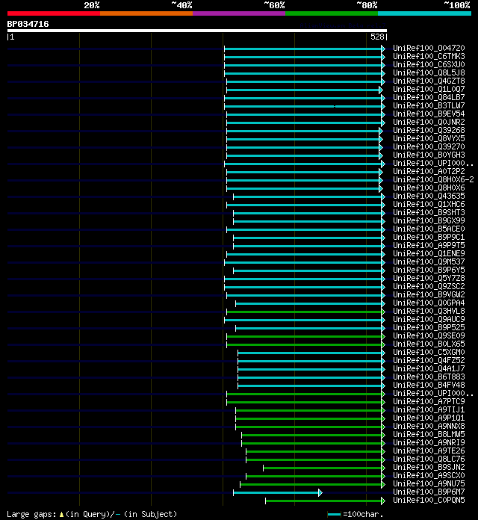Select the UniRef100_Q8VYX5 entry
Image resolution: width=478 pixels, height=520 pixels.
click(x=429, y=139)
